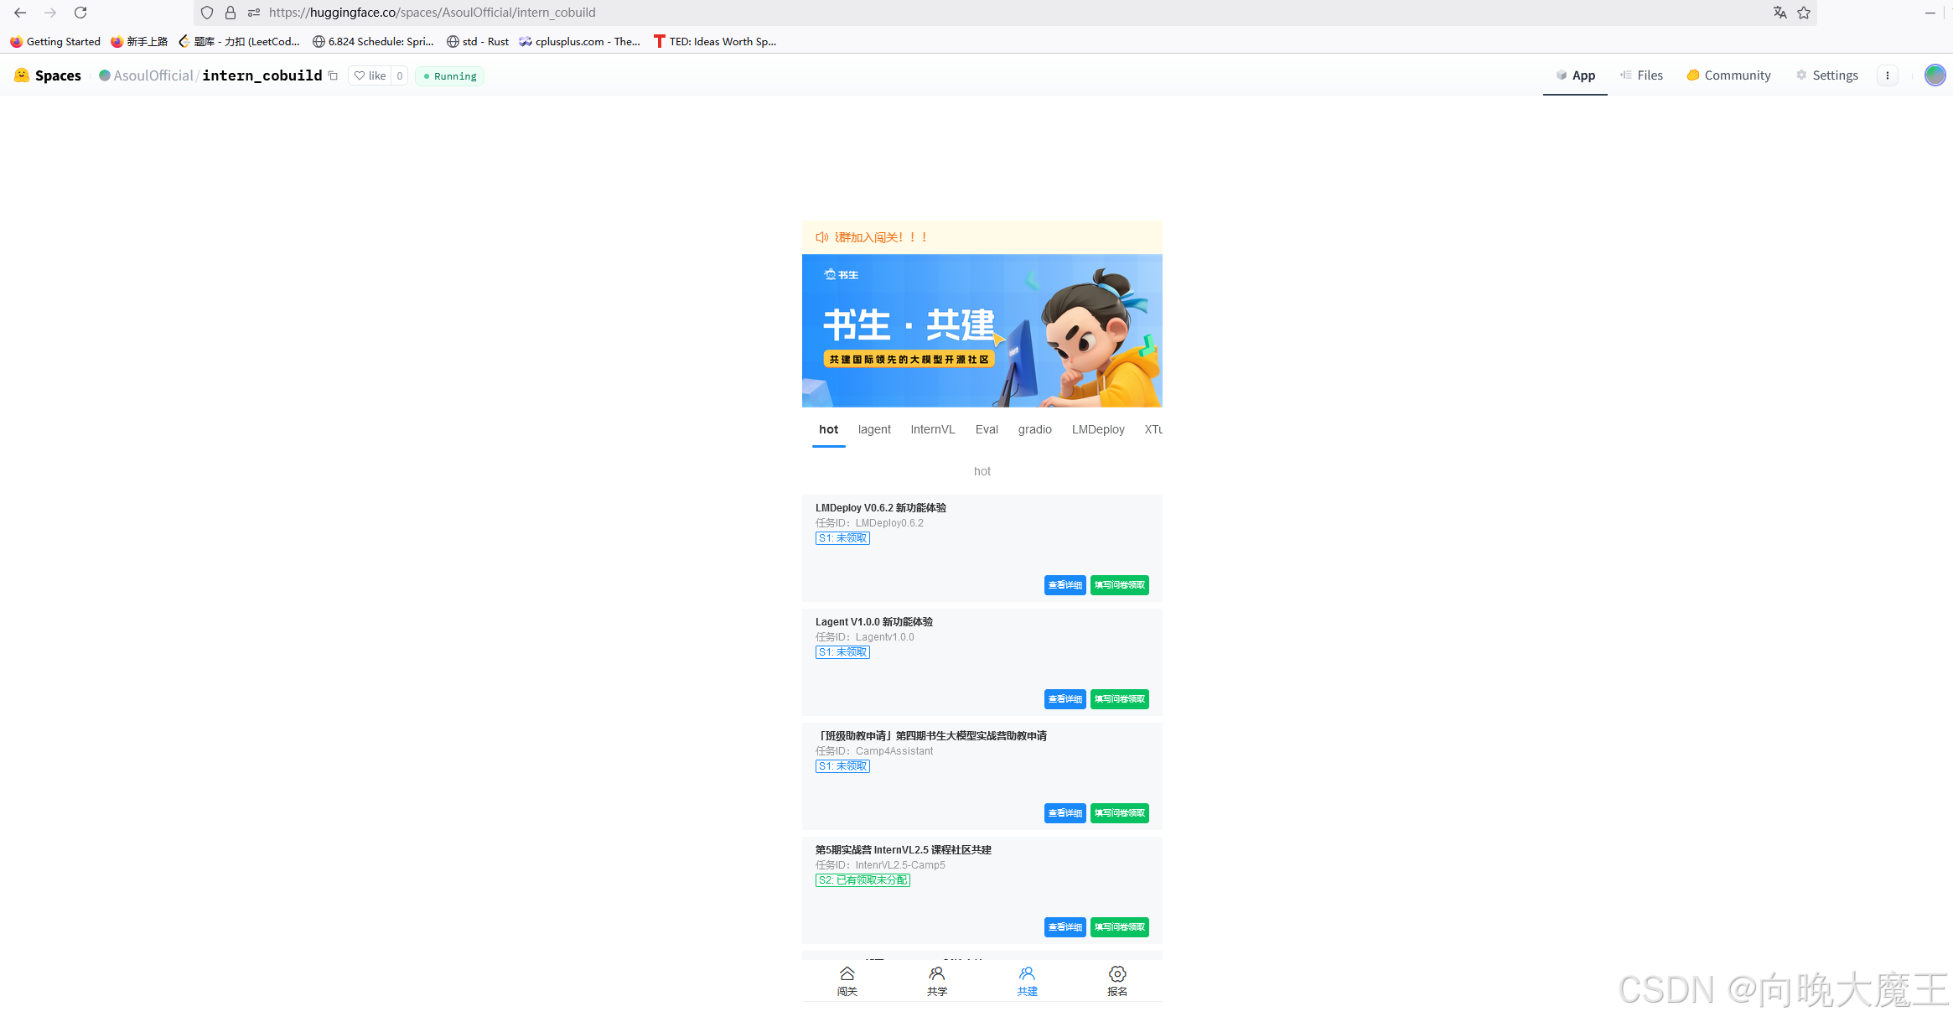Click 查看详细 for LMDeploy V0.6.2 task
Screen dimensions: 1953x1022
1065,585
